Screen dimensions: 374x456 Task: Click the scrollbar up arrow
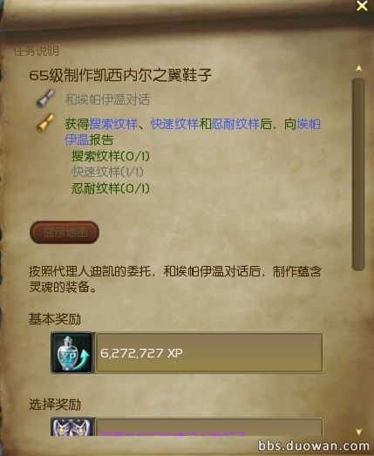(x=359, y=68)
